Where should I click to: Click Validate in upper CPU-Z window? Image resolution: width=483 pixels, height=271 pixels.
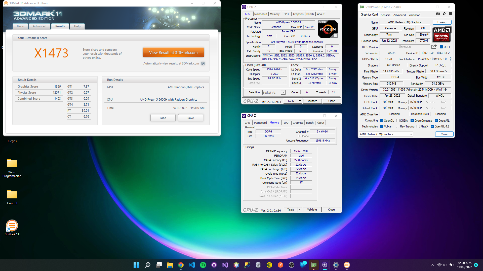(x=312, y=101)
